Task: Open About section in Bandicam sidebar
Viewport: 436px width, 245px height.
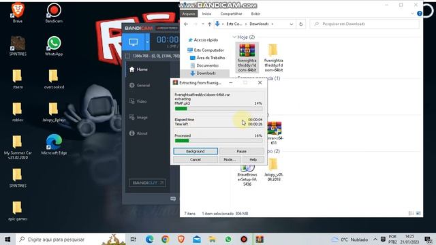Action: click(x=138, y=133)
